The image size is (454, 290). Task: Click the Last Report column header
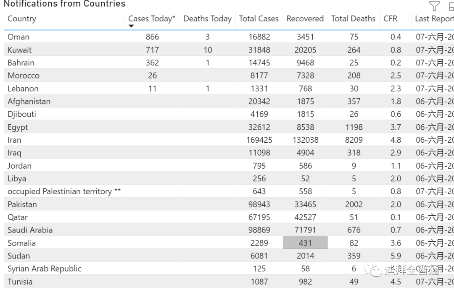point(434,19)
